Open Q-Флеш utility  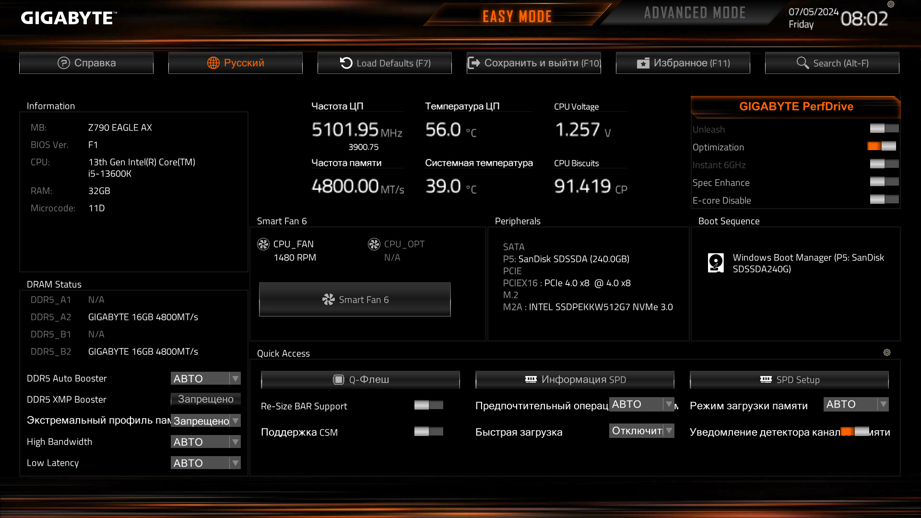click(x=360, y=379)
